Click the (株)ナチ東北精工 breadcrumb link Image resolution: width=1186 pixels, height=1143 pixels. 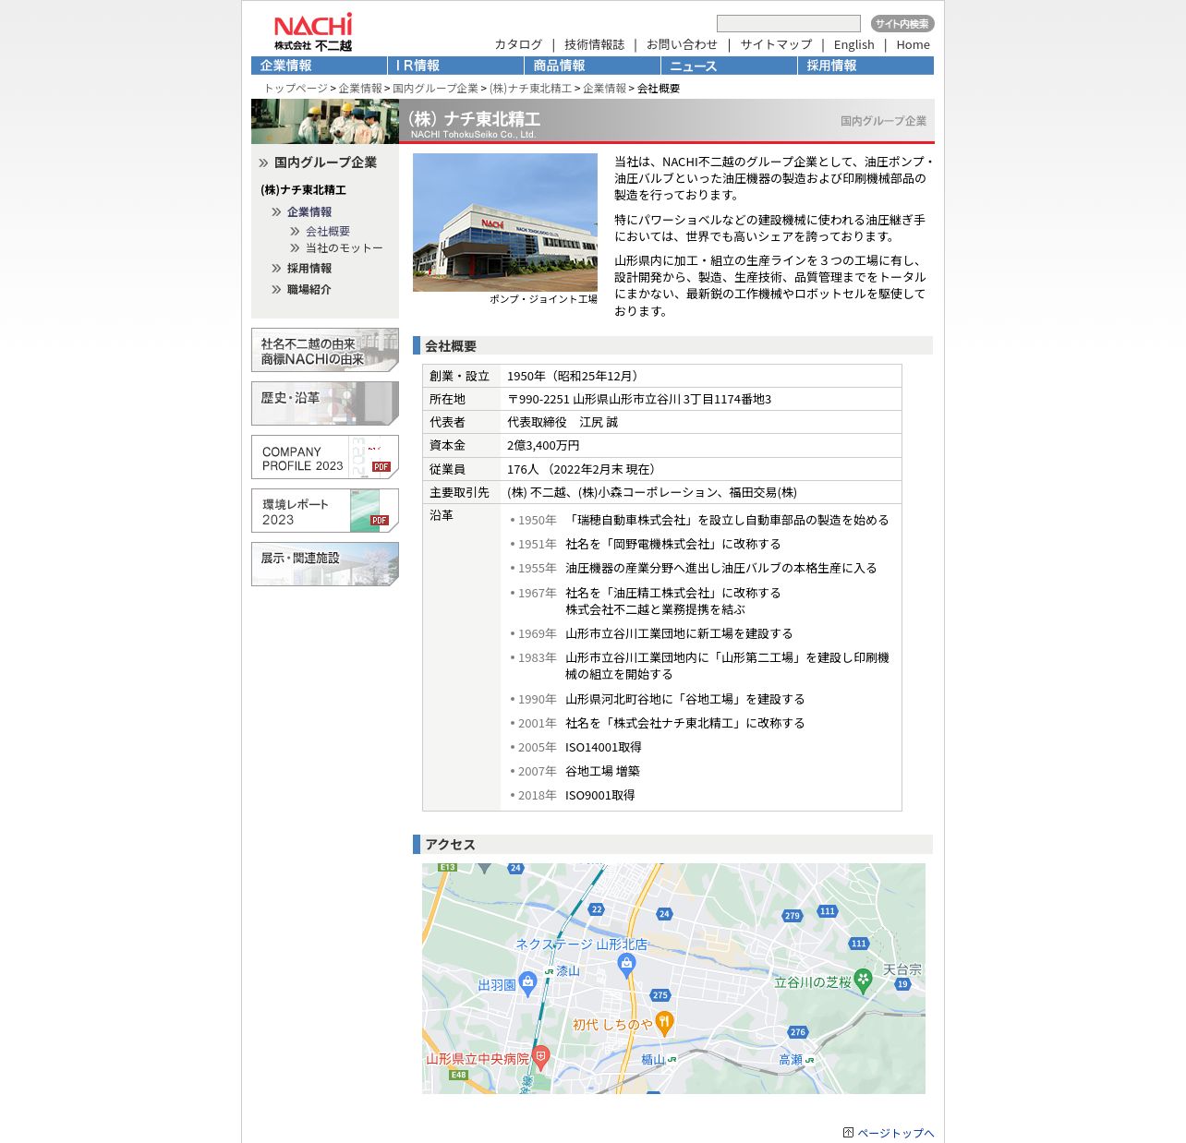pyautogui.click(x=530, y=89)
